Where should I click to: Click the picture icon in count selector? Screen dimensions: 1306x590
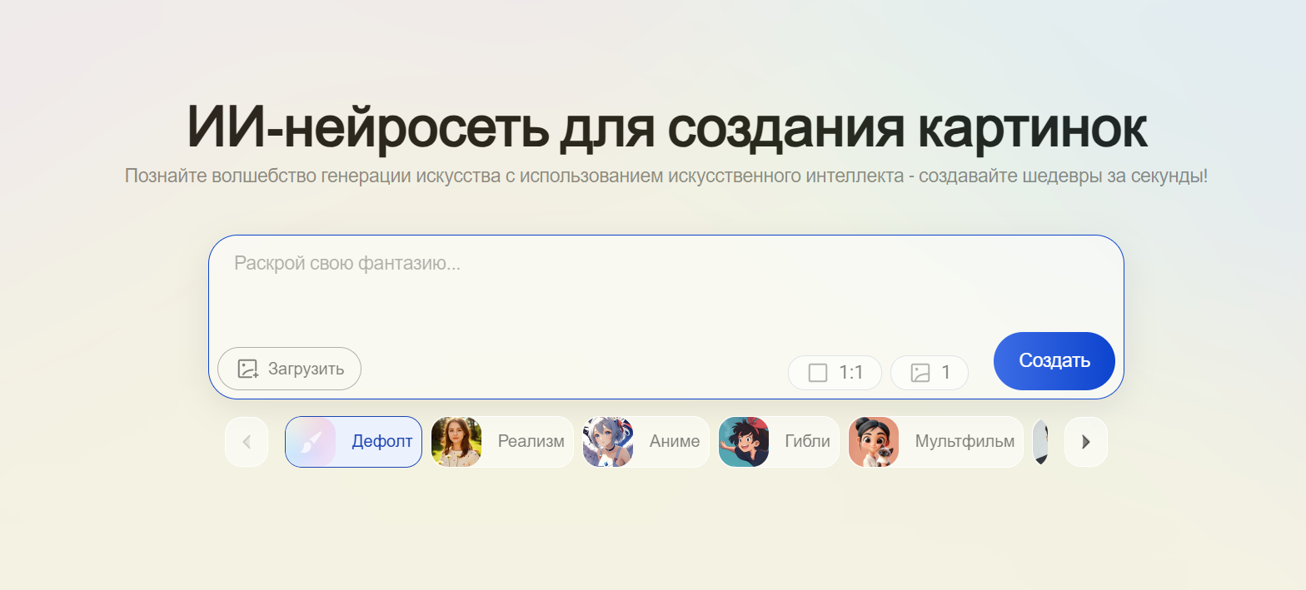tap(920, 373)
